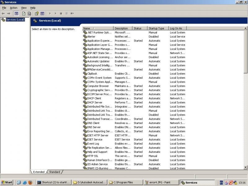Switch to Shortcut (2) to startK taskbar button
Viewport: 248px width, 186px height.
(54, 183)
